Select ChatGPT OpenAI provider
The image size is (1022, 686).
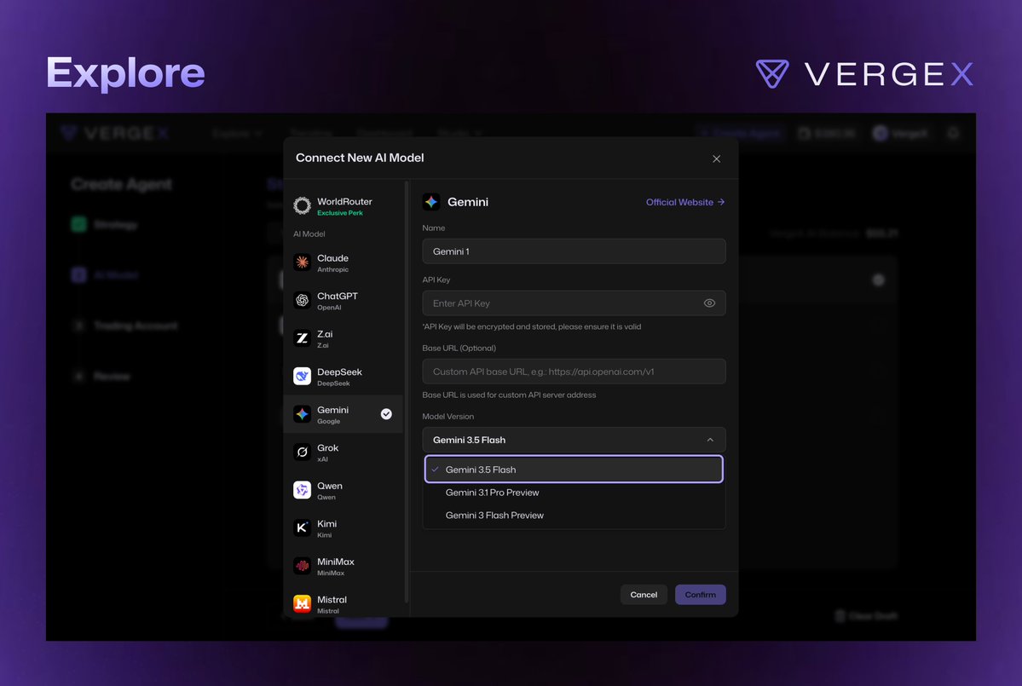click(344, 300)
